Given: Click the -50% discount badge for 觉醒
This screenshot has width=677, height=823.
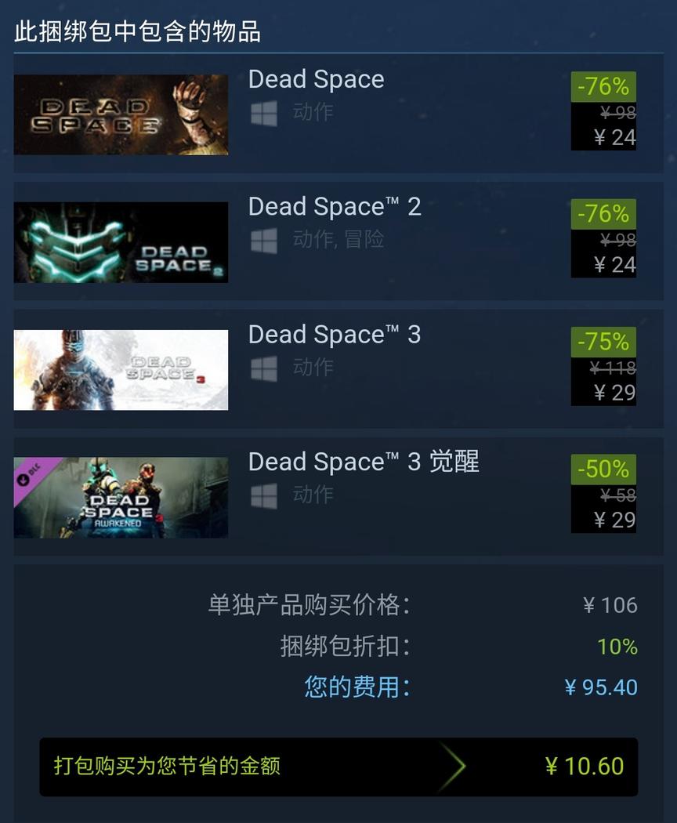Looking at the screenshot, I should (603, 470).
